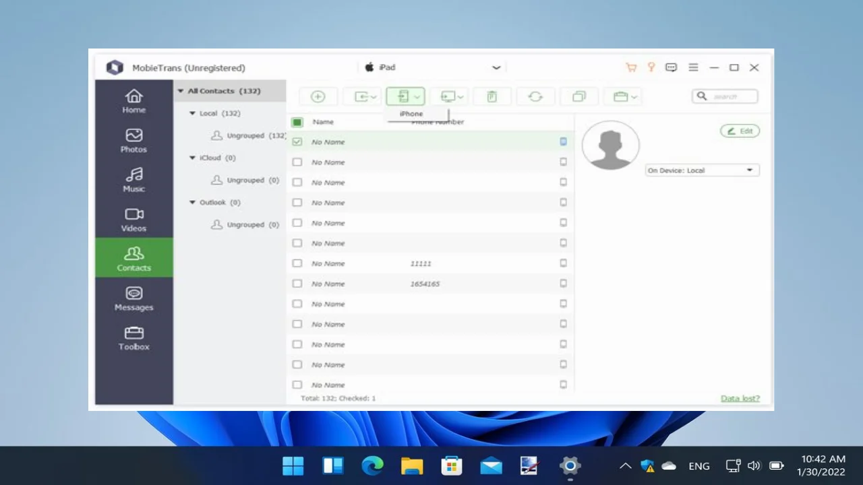The image size is (863, 485).
Task: Select Ungrouped (132) under Local
Action: point(248,135)
